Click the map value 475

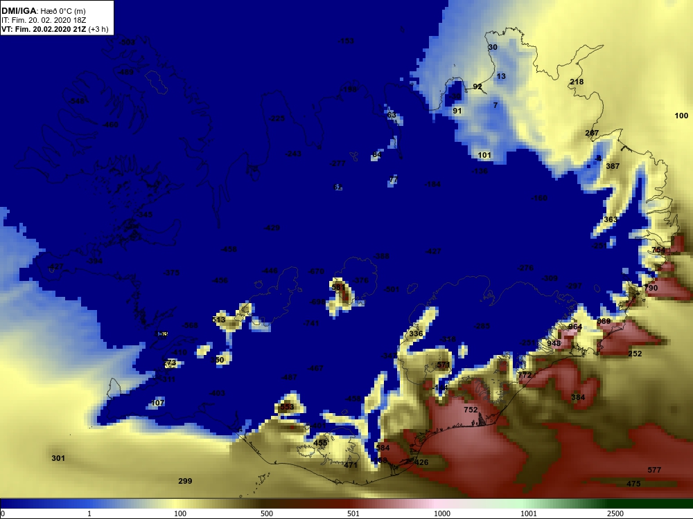633,484
